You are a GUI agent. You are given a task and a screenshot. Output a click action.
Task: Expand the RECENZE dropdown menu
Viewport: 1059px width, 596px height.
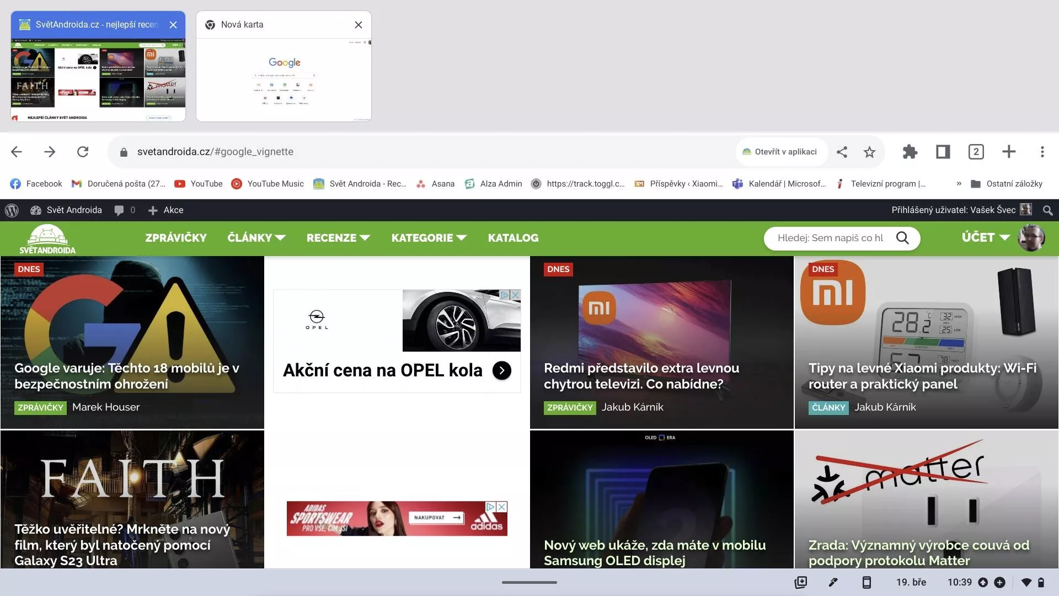coord(338,238)
